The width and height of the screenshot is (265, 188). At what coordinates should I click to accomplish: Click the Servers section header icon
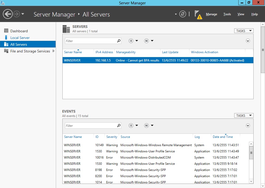pos(66,29)
